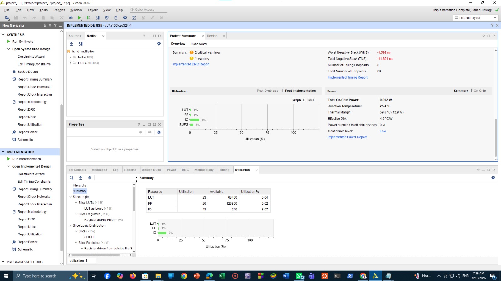The image size is (501, 281).
Task: Expand Leaf Cells (83) in Netlist
Action: [x=70, y=63]
